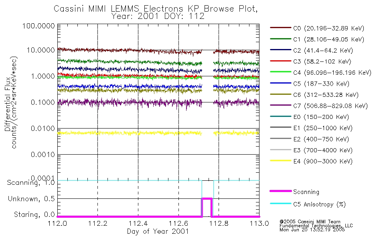Click the E1 (250-1000 KeV) legend label

click(x=323, y=128)
